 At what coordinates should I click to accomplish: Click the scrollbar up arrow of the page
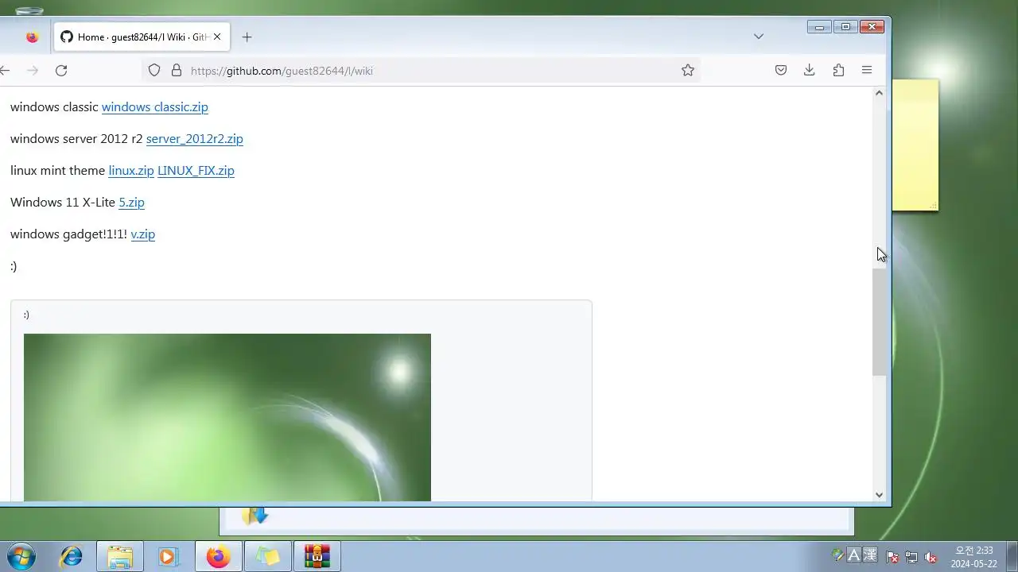coord(879,94)
